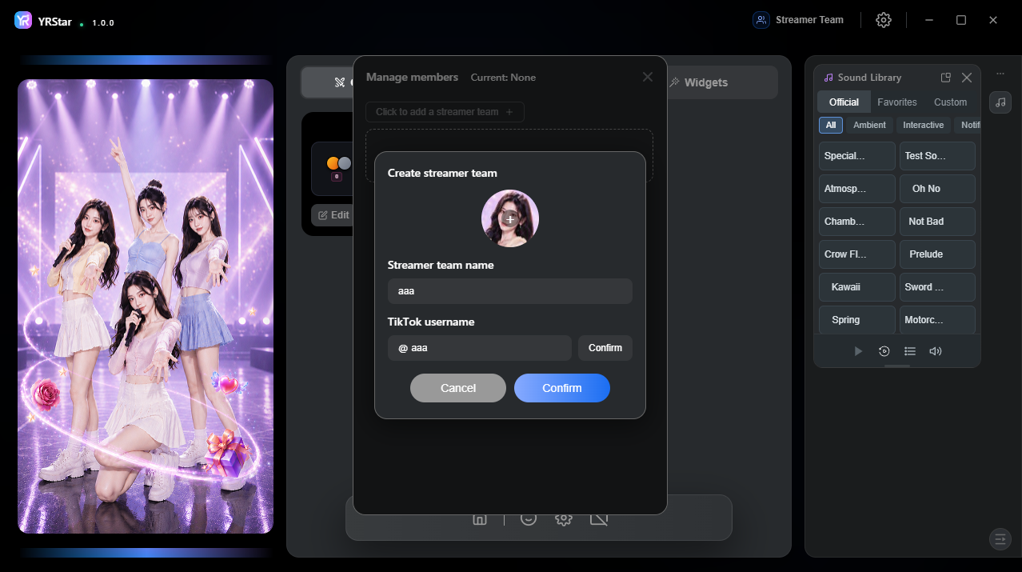The image size is (1022, 572).
Task: Click to add a streamer team
Action: [445, 112]
